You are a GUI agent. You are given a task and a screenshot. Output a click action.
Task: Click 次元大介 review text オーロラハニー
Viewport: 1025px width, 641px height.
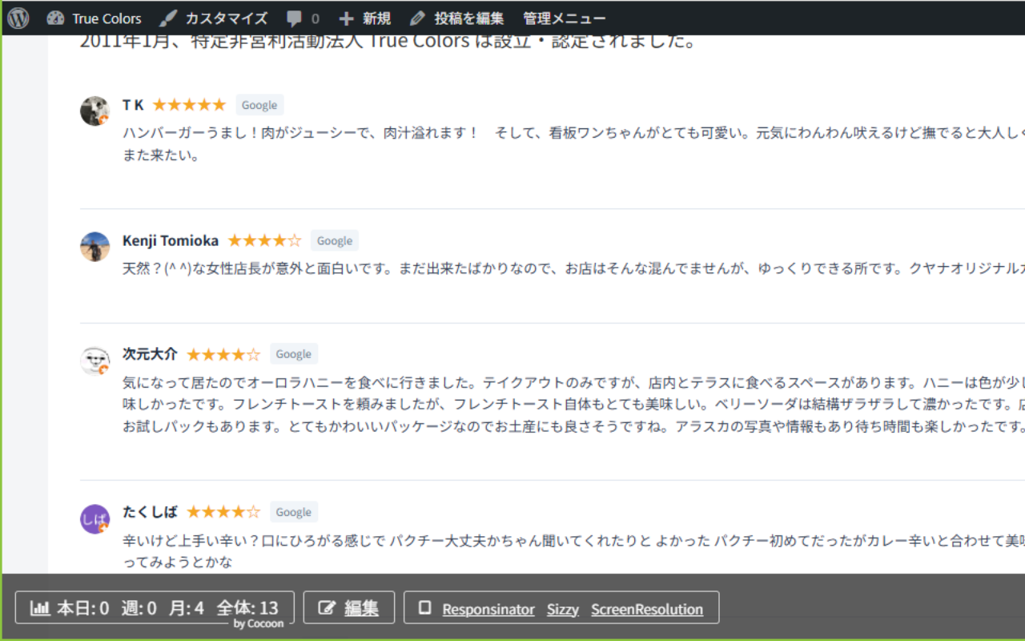click(x=573, y=404)
